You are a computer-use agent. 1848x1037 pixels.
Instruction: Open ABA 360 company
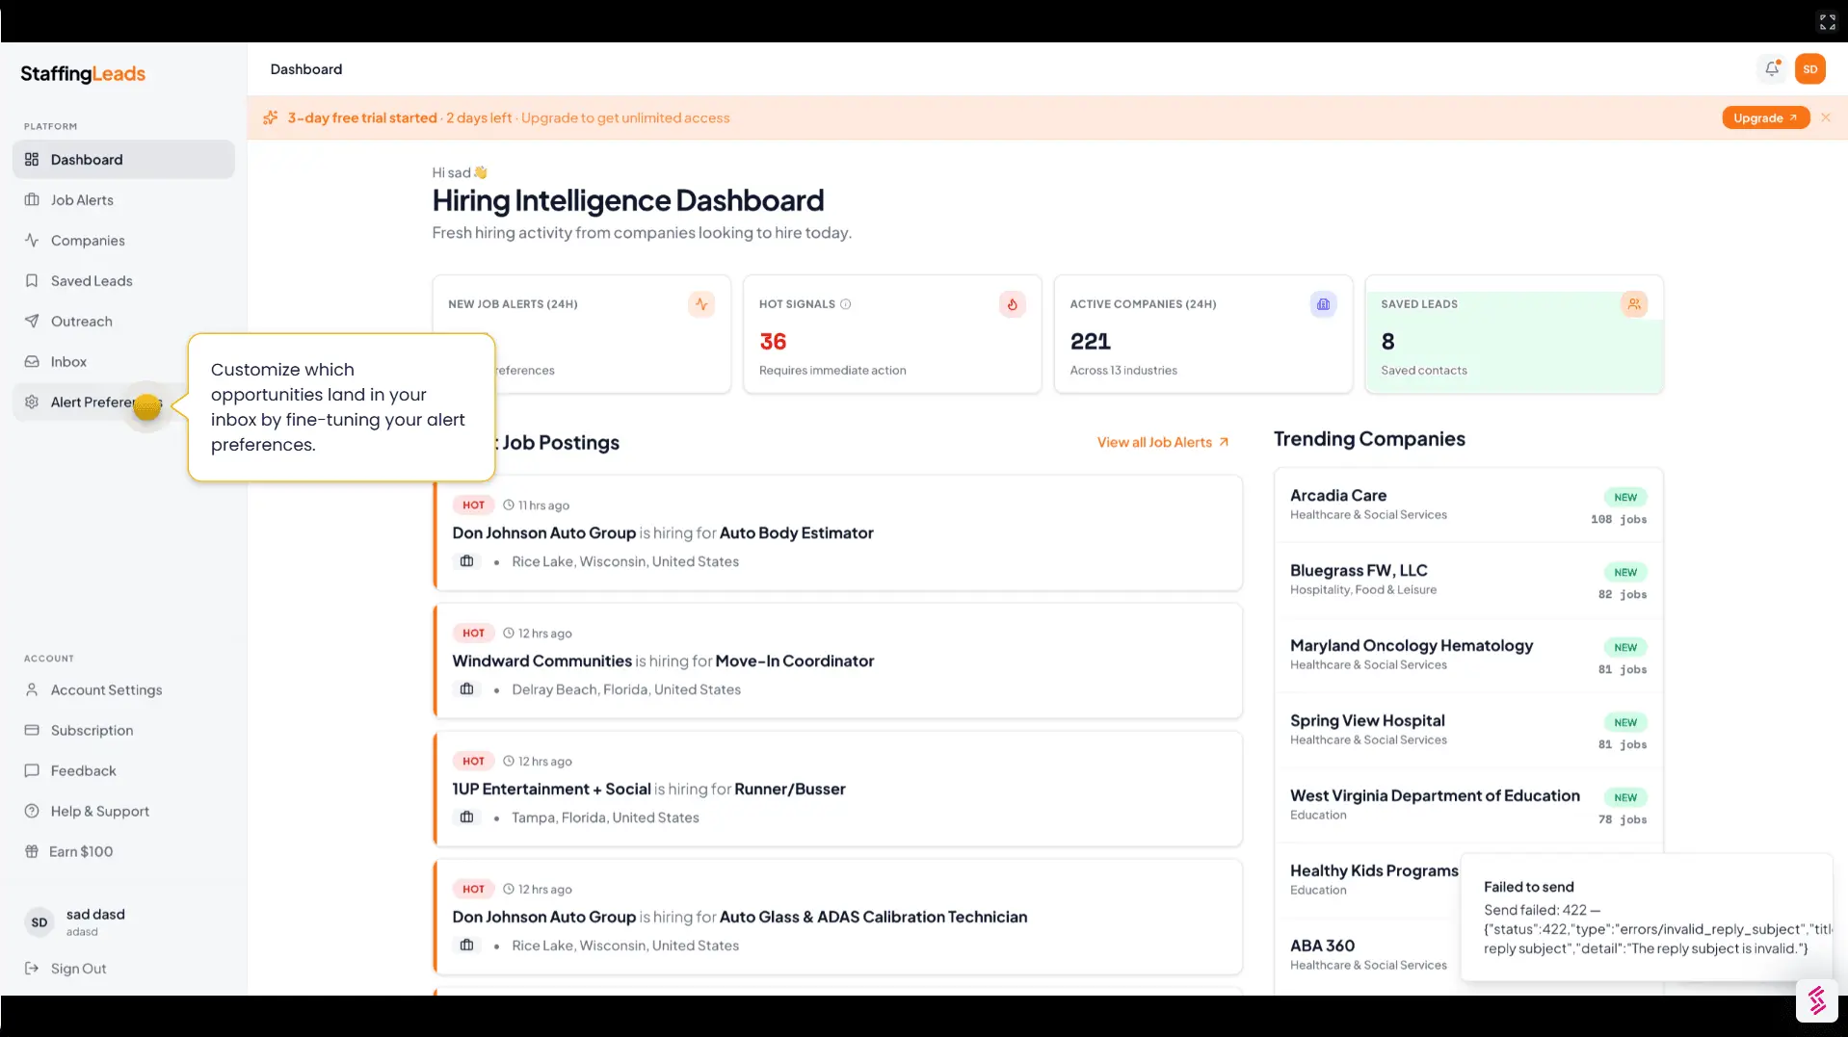tap(1368, 955)
